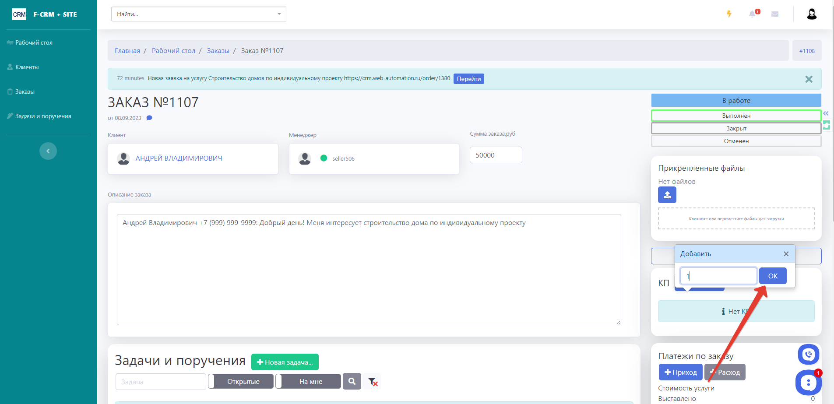Toggle the Открытые tasks switch

click(241, 381)
